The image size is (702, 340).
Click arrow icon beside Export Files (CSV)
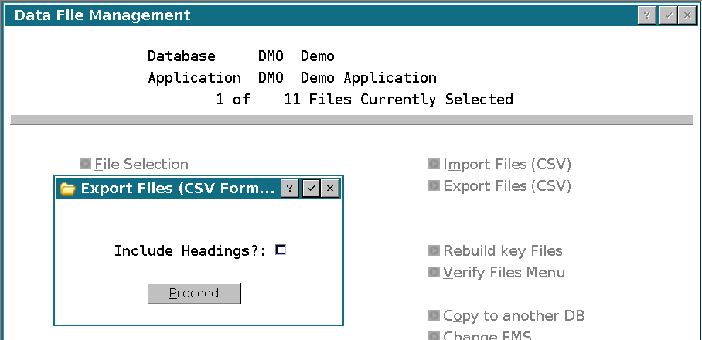click(434, 185)
